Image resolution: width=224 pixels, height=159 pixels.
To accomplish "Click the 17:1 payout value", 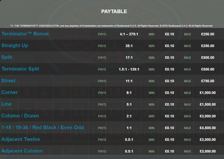I will point(129,57).
